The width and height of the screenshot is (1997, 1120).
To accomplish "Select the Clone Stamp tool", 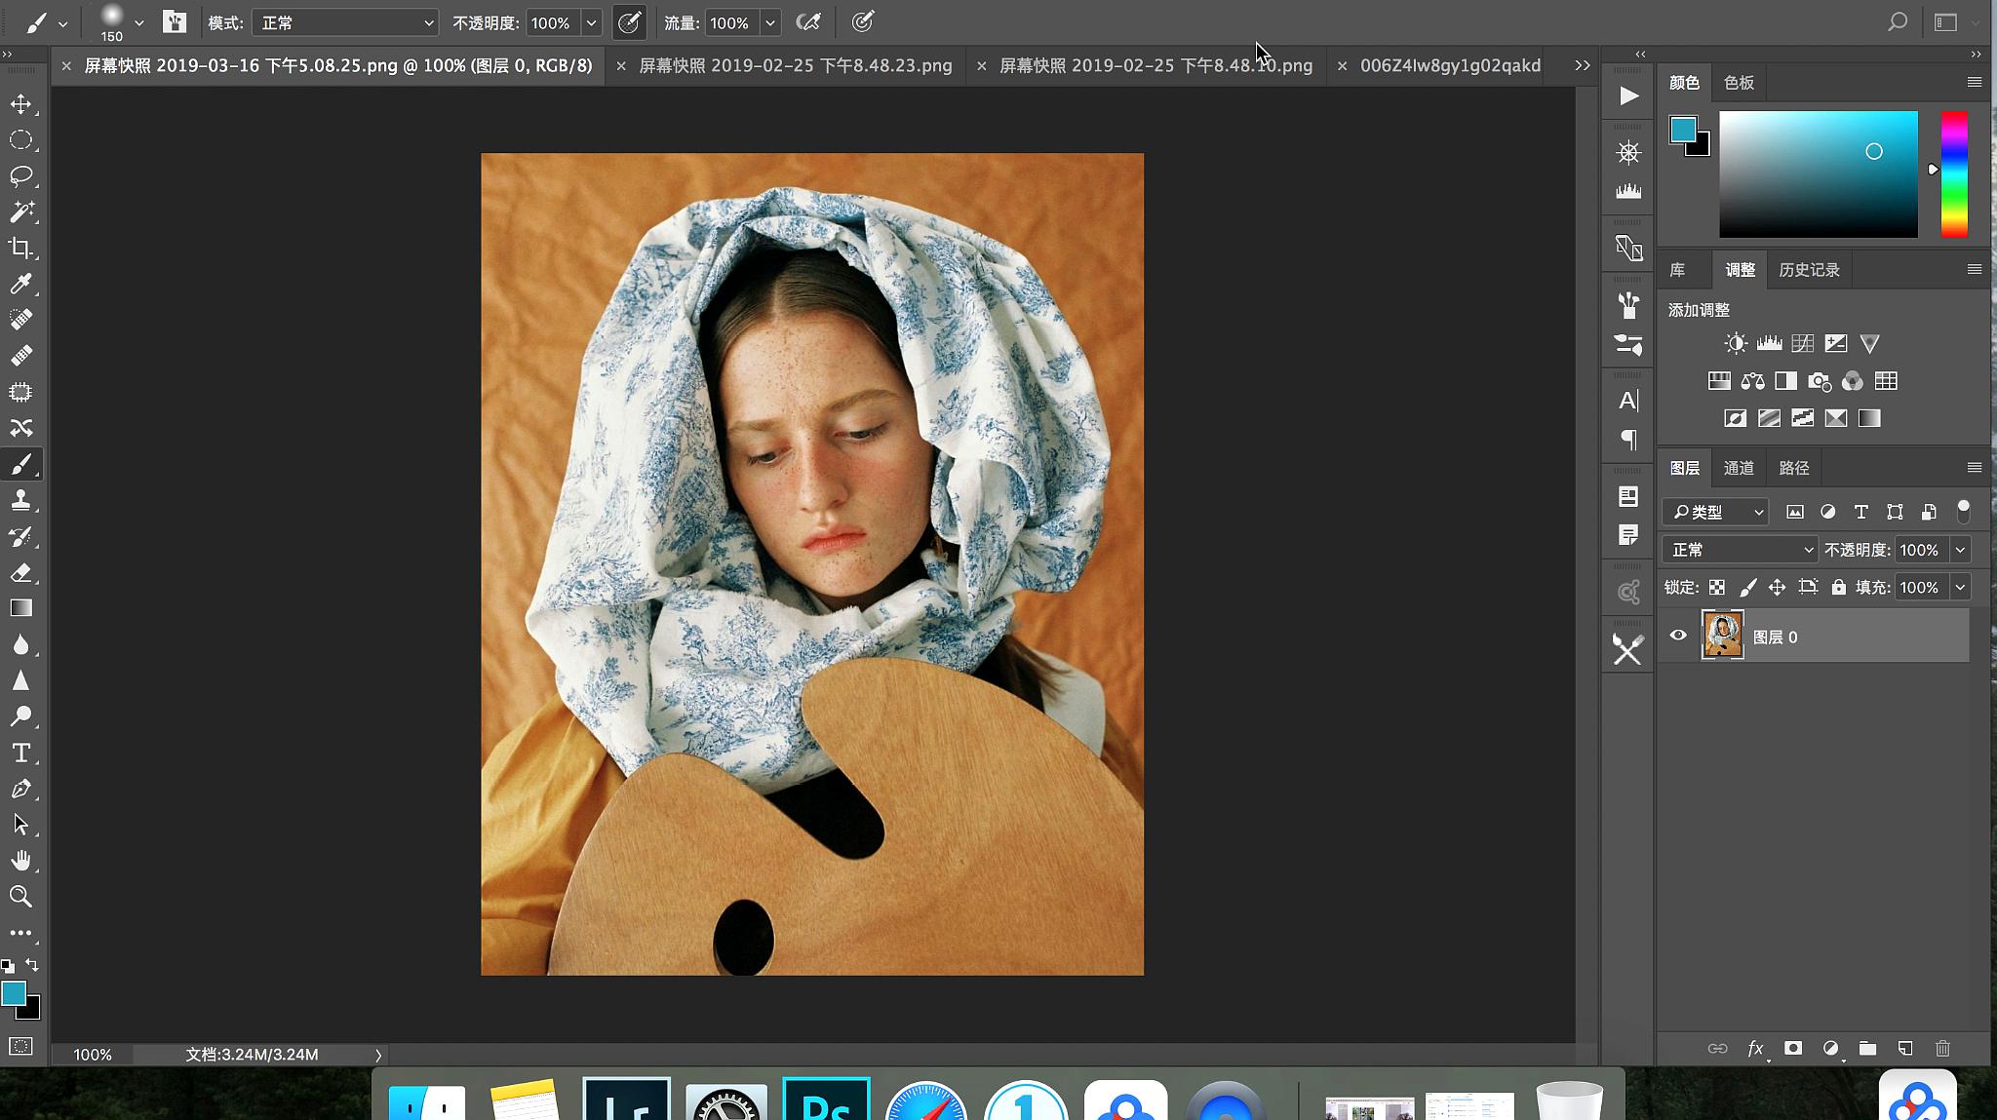I will pyautogui.click(x=20, y=500).
